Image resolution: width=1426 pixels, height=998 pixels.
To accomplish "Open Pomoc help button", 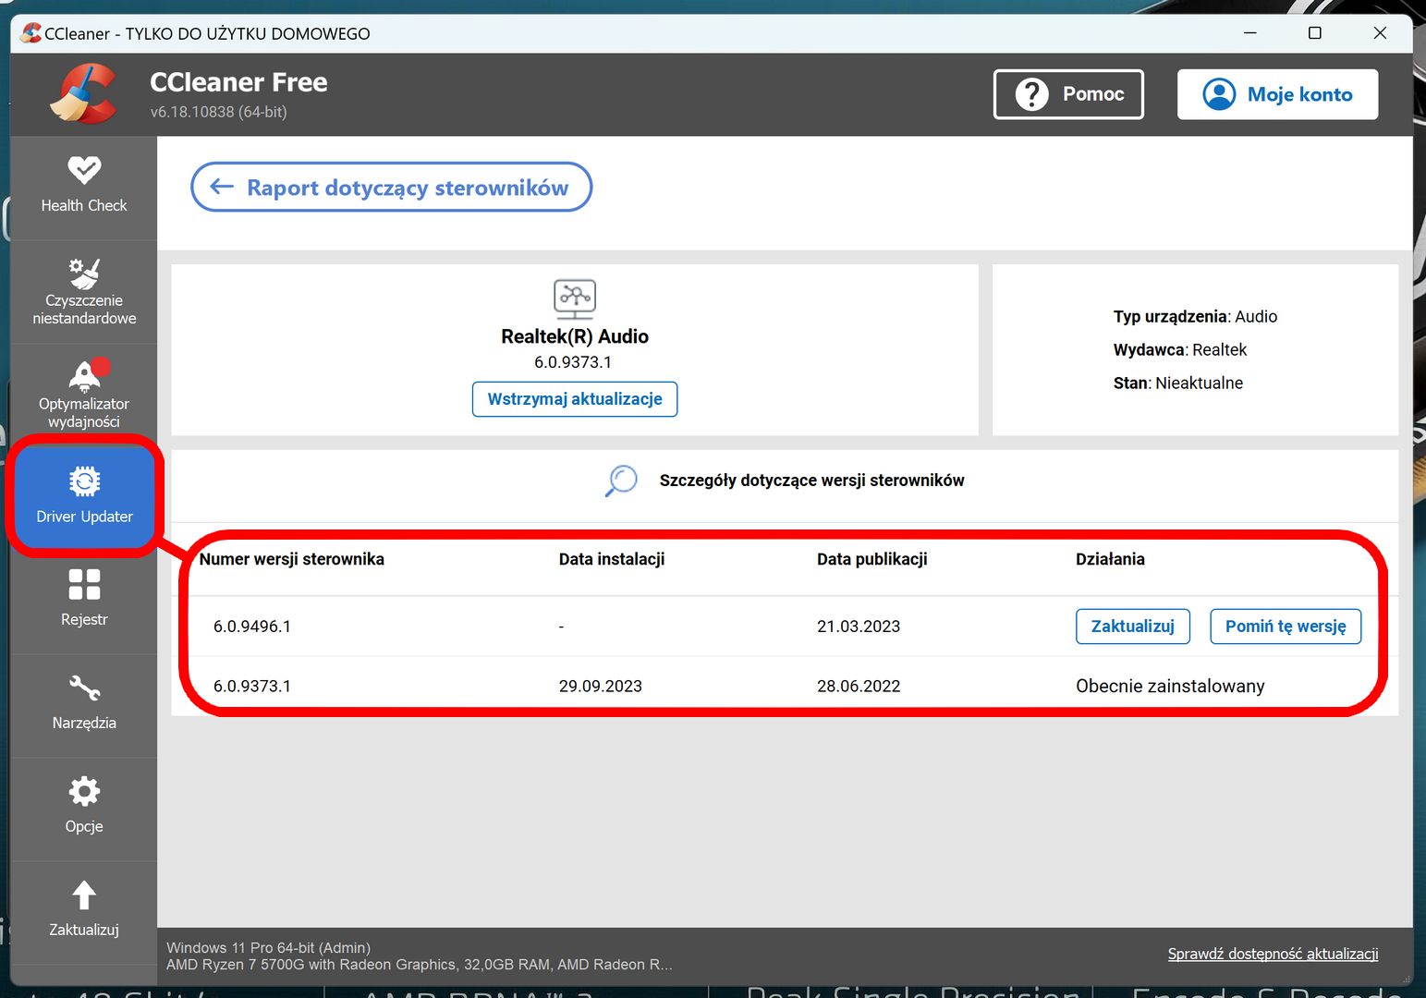I will click(x=1068, y=94).
